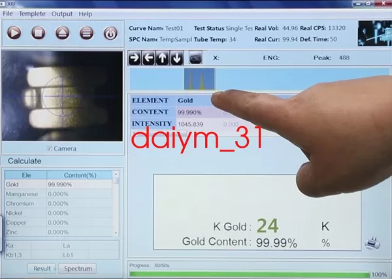Click the down-arrow spectrum icon
392x279 pixels.
tap(177, 58)
